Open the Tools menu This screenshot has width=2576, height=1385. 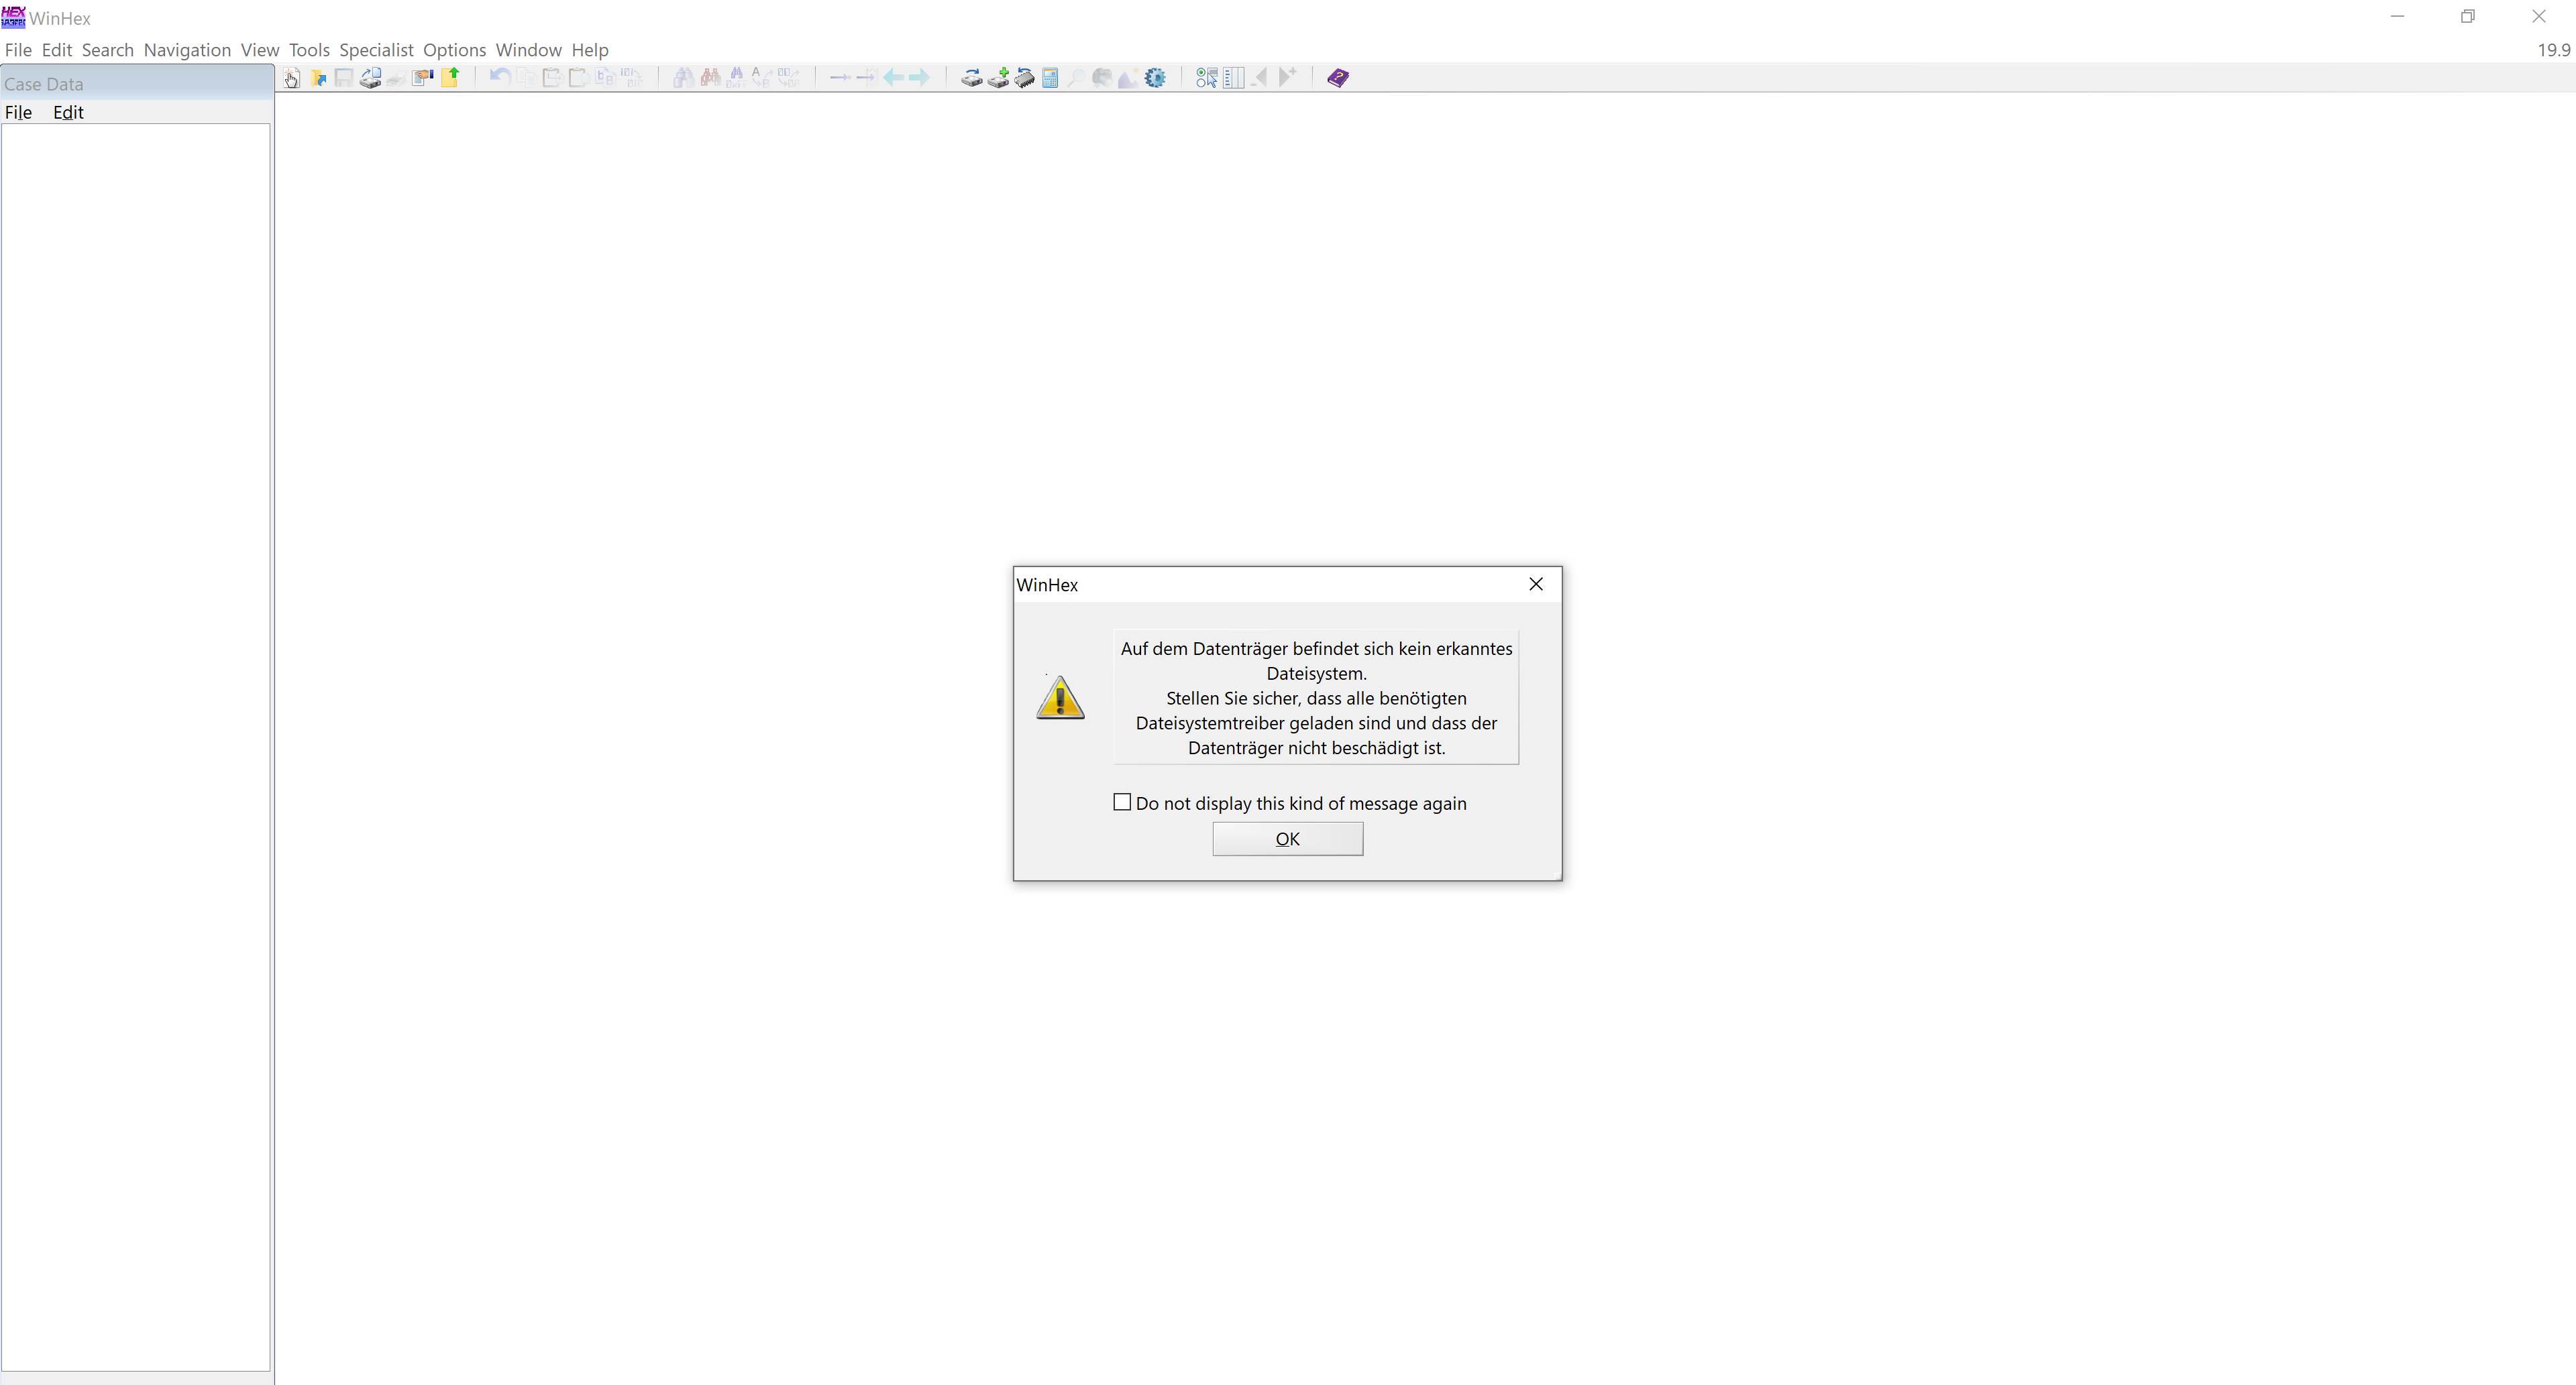[308, 50]
